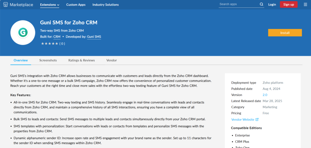Click the 'Compatible Editions' heading
311x148 pixels.
(x=246, y=128)
